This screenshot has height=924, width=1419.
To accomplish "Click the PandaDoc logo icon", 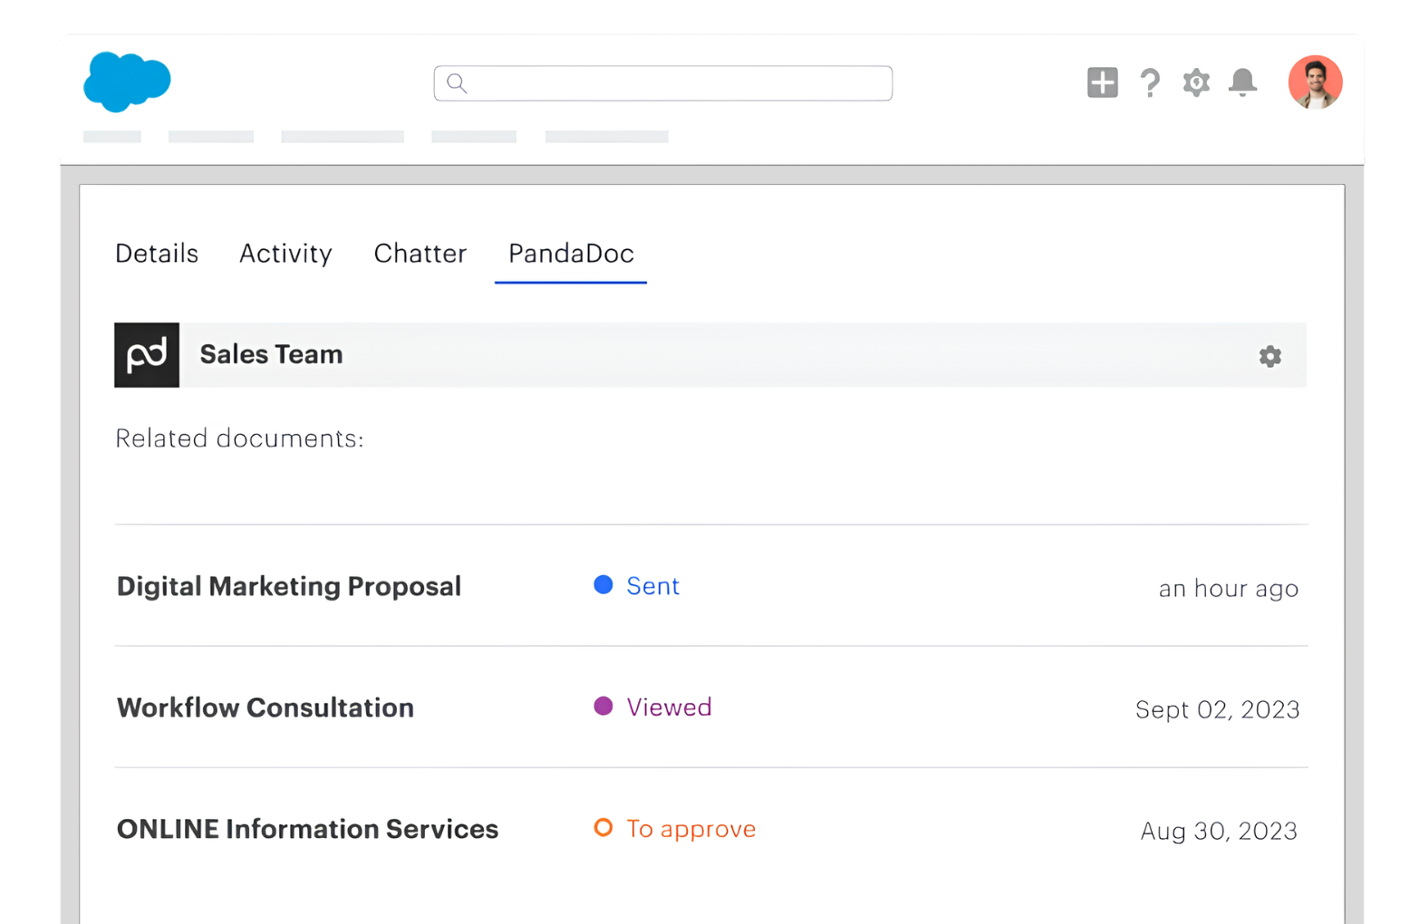I will point(147,355).
